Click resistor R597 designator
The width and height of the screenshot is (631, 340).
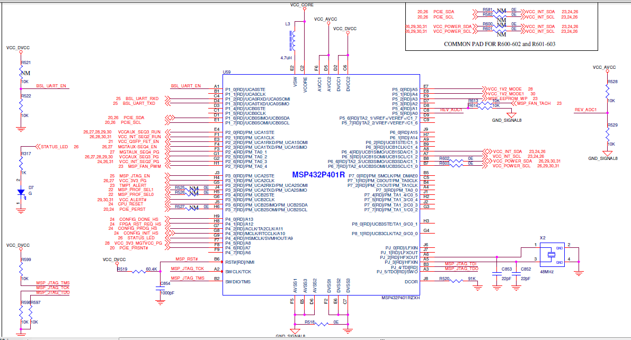click(x=36, y=302)
